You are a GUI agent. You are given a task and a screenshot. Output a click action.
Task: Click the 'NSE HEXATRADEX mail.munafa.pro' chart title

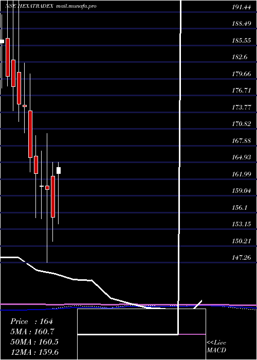tap(51, 6)
